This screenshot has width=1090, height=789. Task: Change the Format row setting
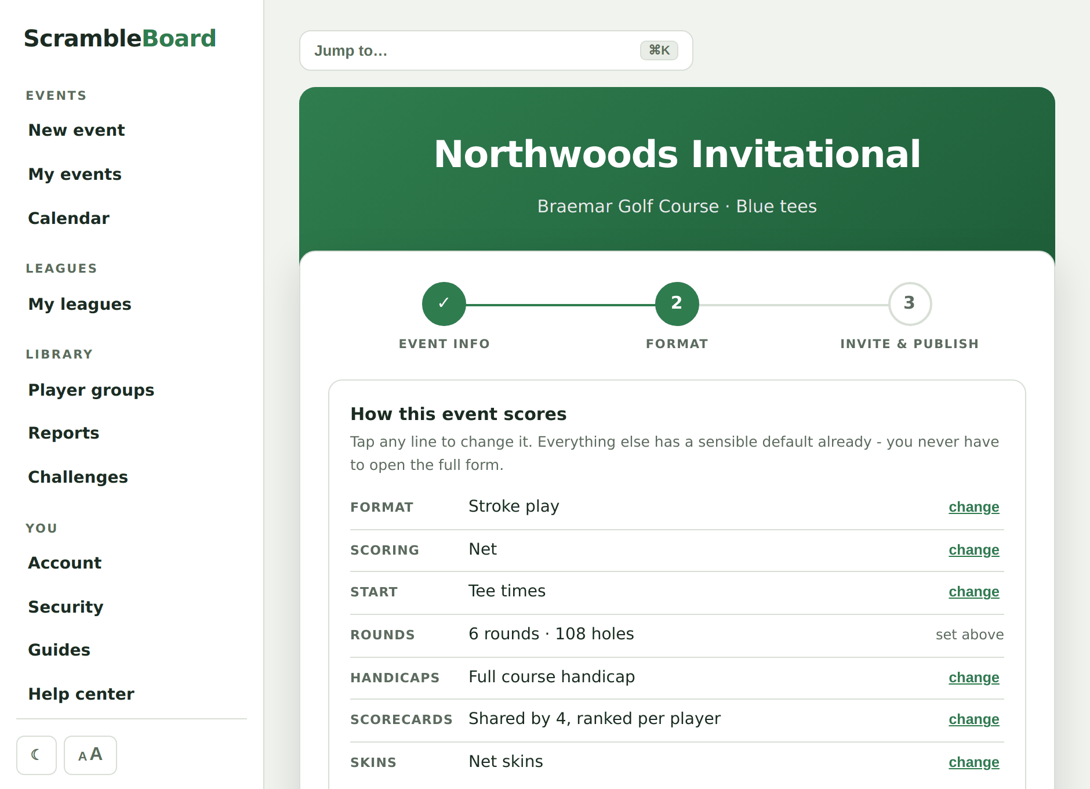pos(974,507)
